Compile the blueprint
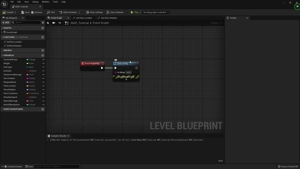The width and height of the screenshot is (300, 169). pyautogui.click(x=8, y=12)
